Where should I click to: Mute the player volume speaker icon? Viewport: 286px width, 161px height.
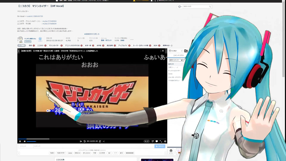click(x=25, y=141)
